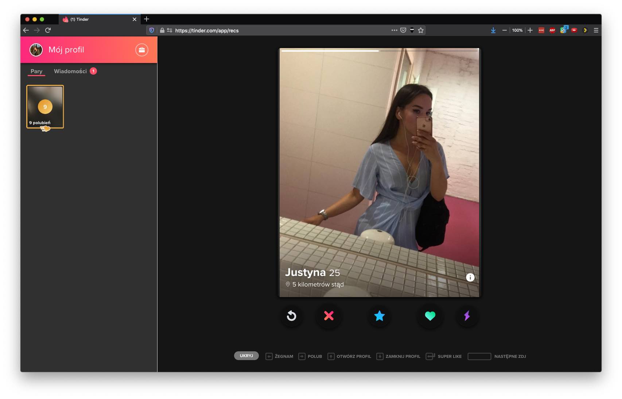The height and width of the screenshot is (399, 622).
Task: Activate Boost with the purple lightning icon
Action: point(467,316)
